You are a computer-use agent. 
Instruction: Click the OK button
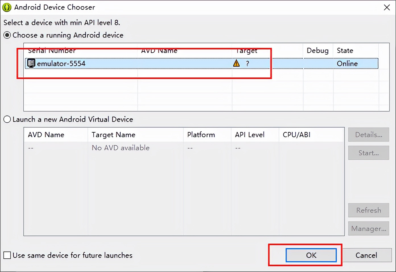click(x=311, y=255)
